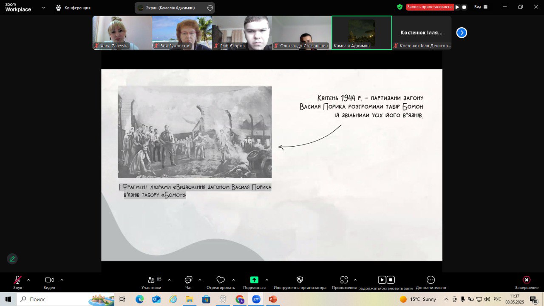Launch Microsoft Edge from the taskbar
The width and height of the screenshot is (544, 306).
139,299
